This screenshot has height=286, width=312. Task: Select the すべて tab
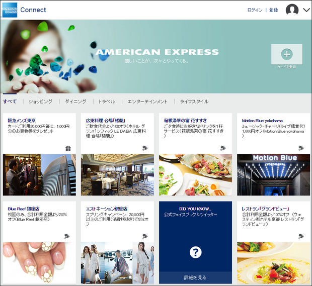click(10, 102)
